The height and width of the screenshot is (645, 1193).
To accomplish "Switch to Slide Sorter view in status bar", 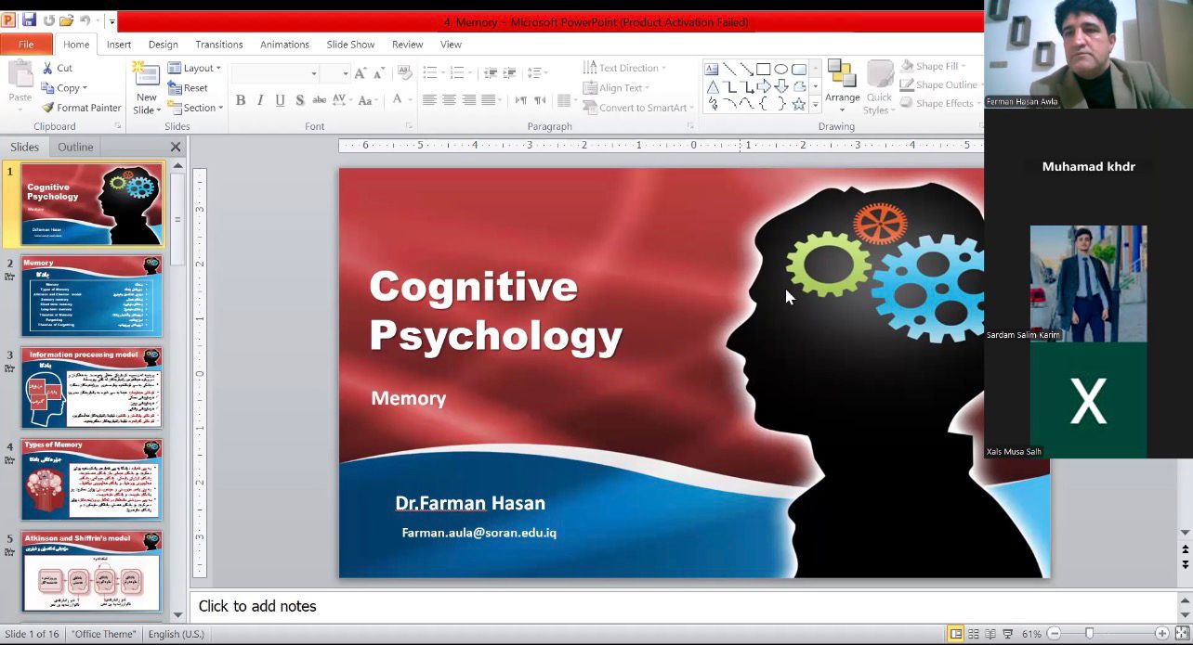I will point(973,634).
